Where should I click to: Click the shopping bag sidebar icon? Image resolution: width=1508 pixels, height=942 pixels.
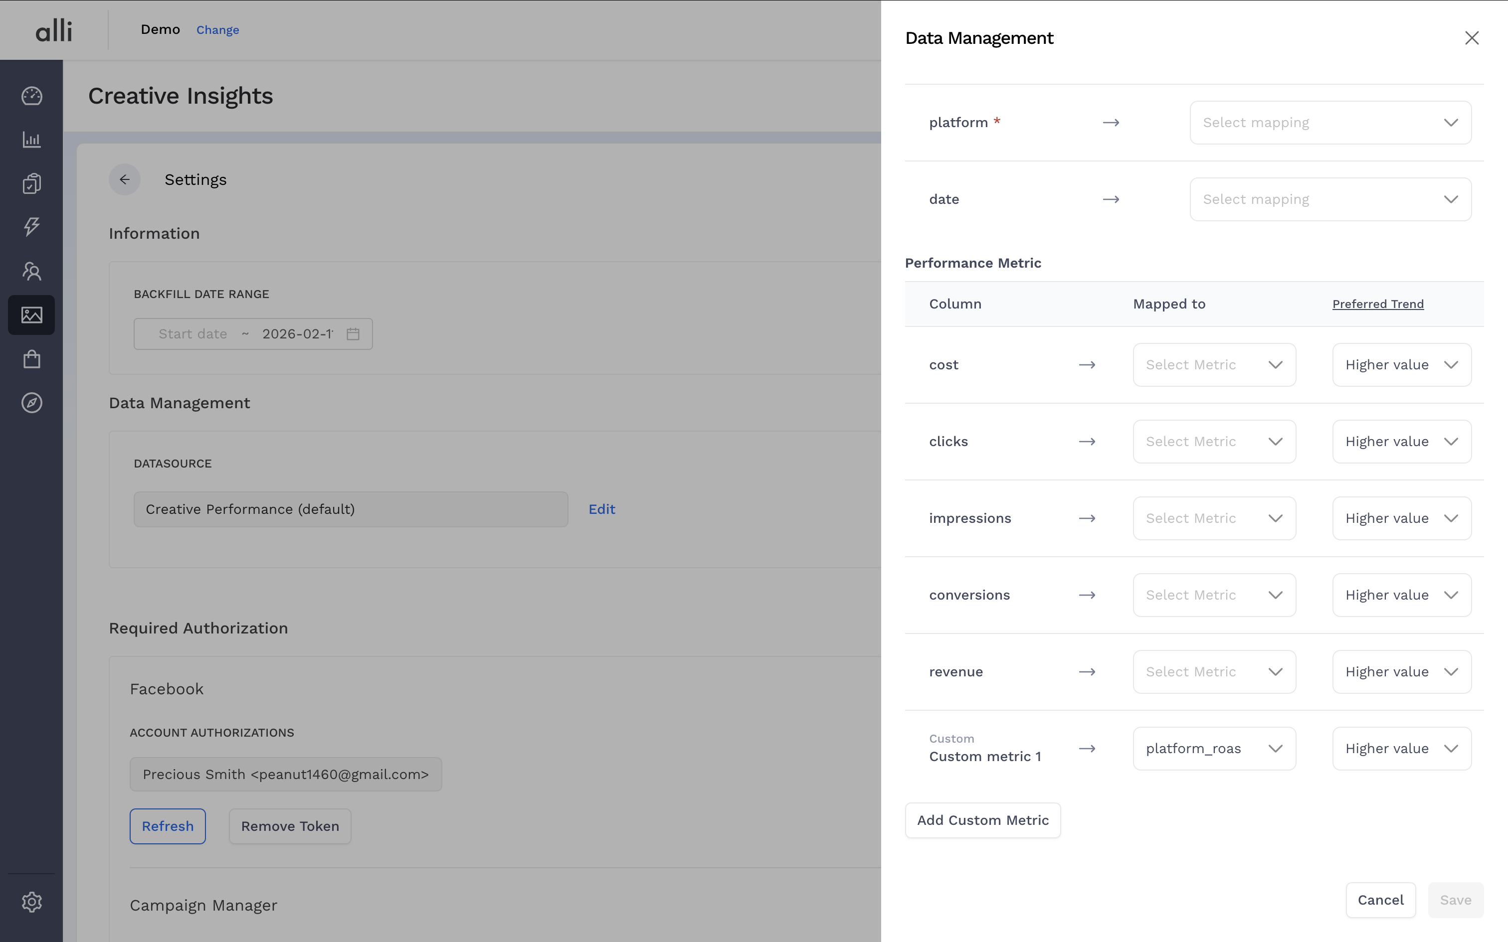(x=32, y=359)
